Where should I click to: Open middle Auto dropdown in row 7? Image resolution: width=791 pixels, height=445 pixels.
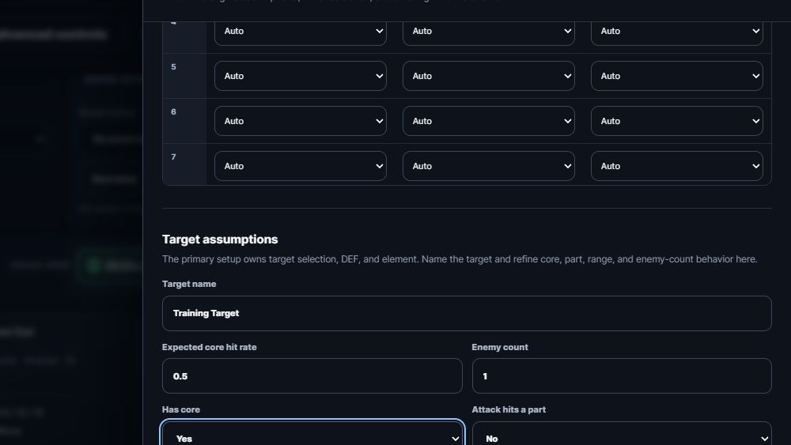[x=488, y=166]
